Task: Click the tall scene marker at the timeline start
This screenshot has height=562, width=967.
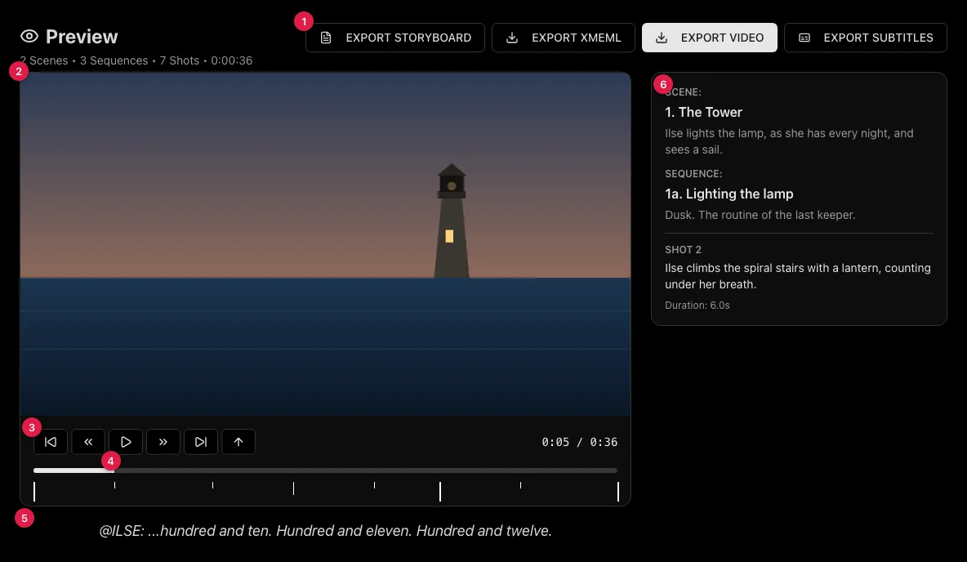Action: pos(34,492)
